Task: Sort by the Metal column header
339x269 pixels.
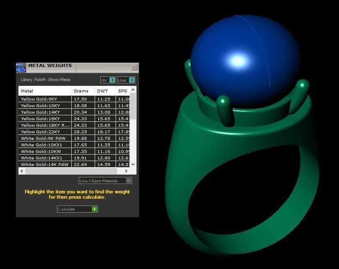Action: click(x=45, y=91)
